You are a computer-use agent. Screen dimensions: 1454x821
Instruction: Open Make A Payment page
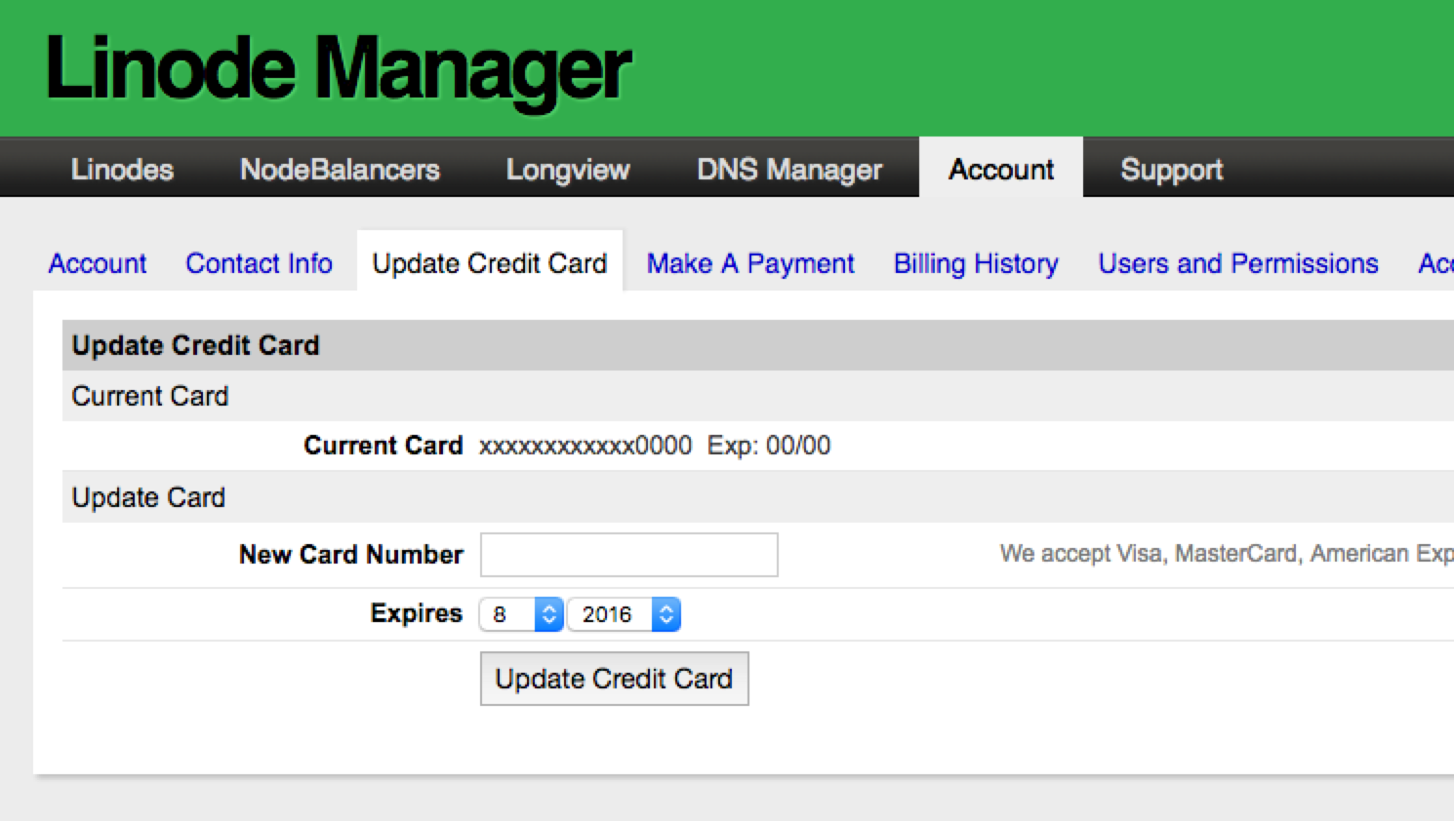pyautogui.click(x=750, y=263)
